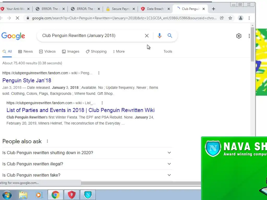Go forward in Chrome history

[x=9, y=18]
